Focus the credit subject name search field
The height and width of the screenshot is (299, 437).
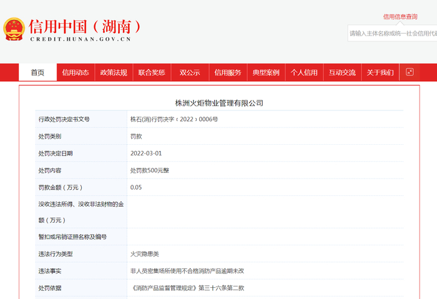tap(393, 34)
